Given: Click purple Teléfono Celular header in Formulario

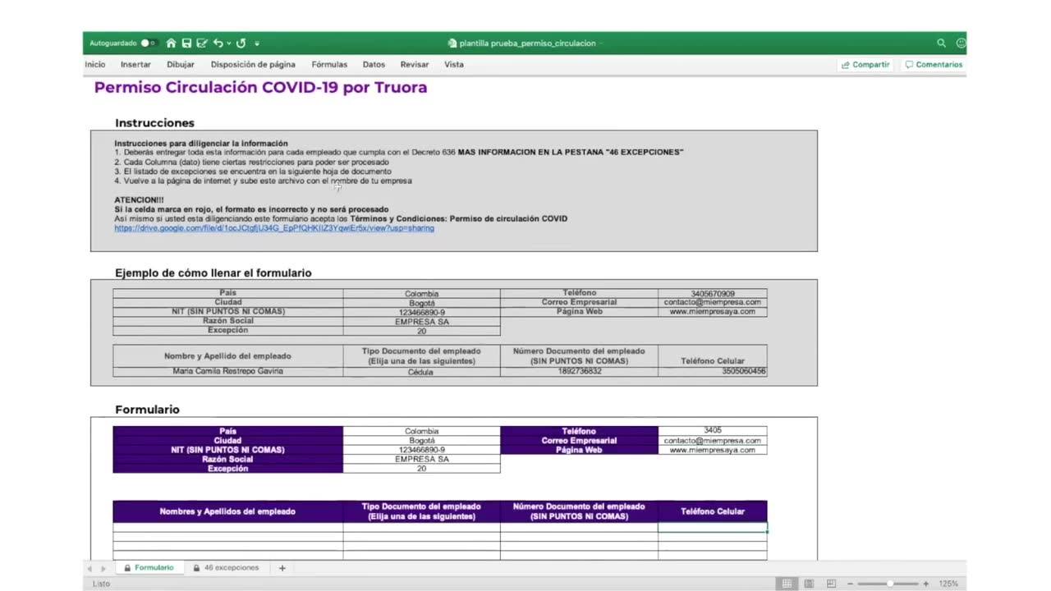Looking at the screenshot, I should (x=713, y=511).
